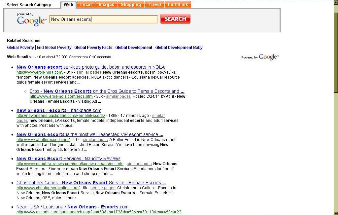Click the Global Development related search
Screen dimensions: 338x215
tap(134, 48)
